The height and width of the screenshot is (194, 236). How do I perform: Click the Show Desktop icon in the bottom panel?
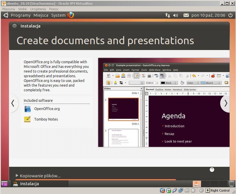click(4, 184)
